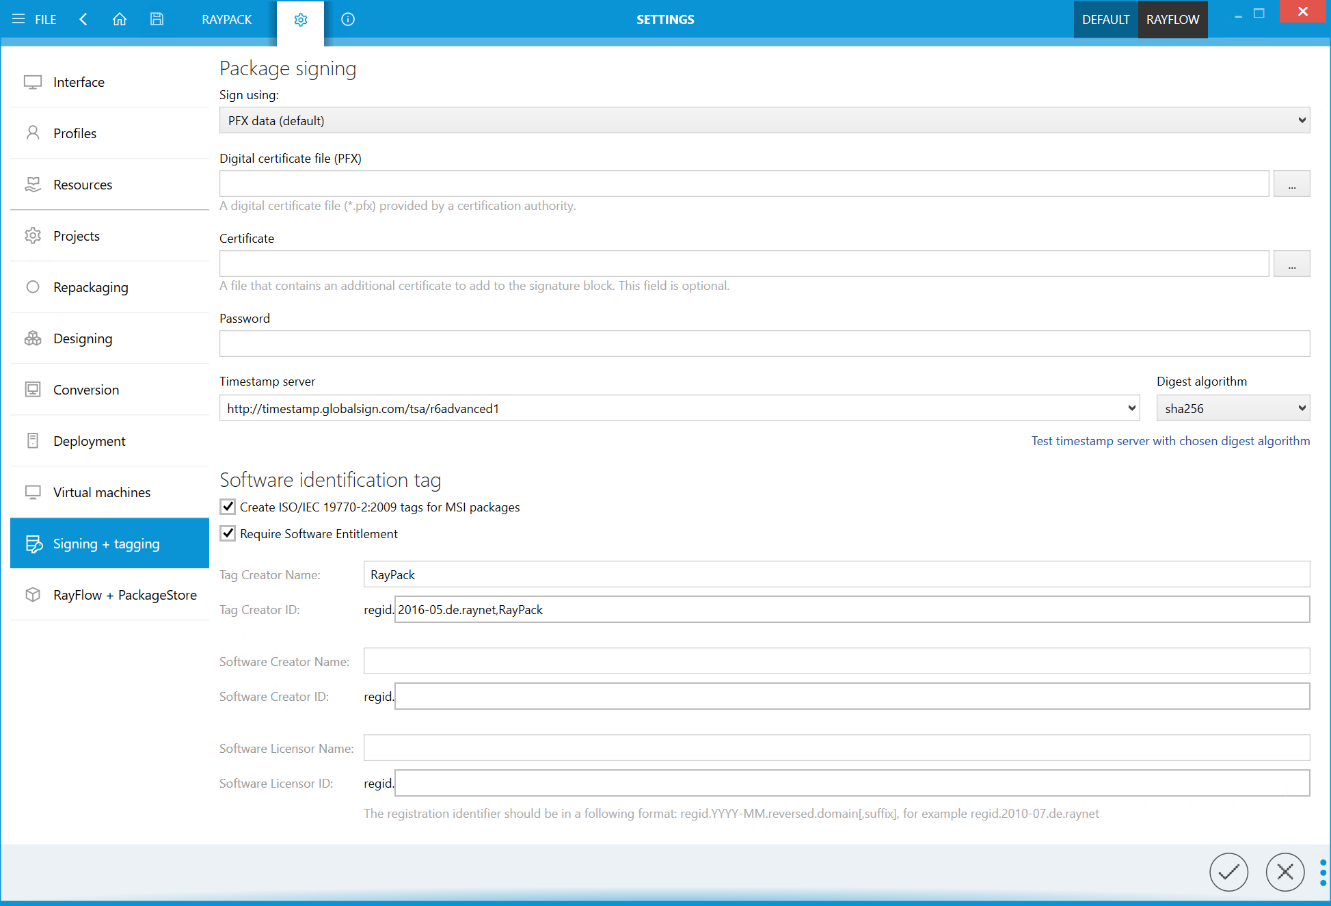
Task: Click the Profiles person icon
Action: tap(33, 133)
